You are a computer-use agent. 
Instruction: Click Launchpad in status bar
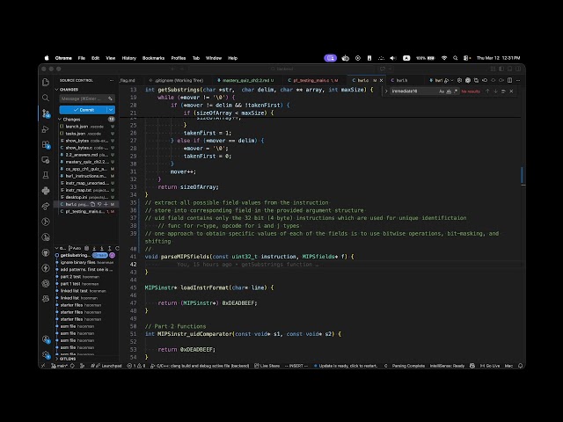(x=109, y=366)
